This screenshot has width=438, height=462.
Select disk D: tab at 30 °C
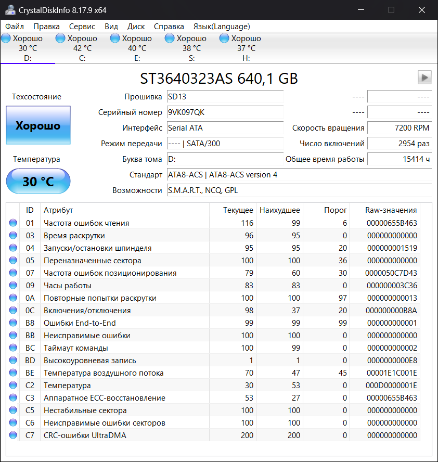click(x=28, y=48)
